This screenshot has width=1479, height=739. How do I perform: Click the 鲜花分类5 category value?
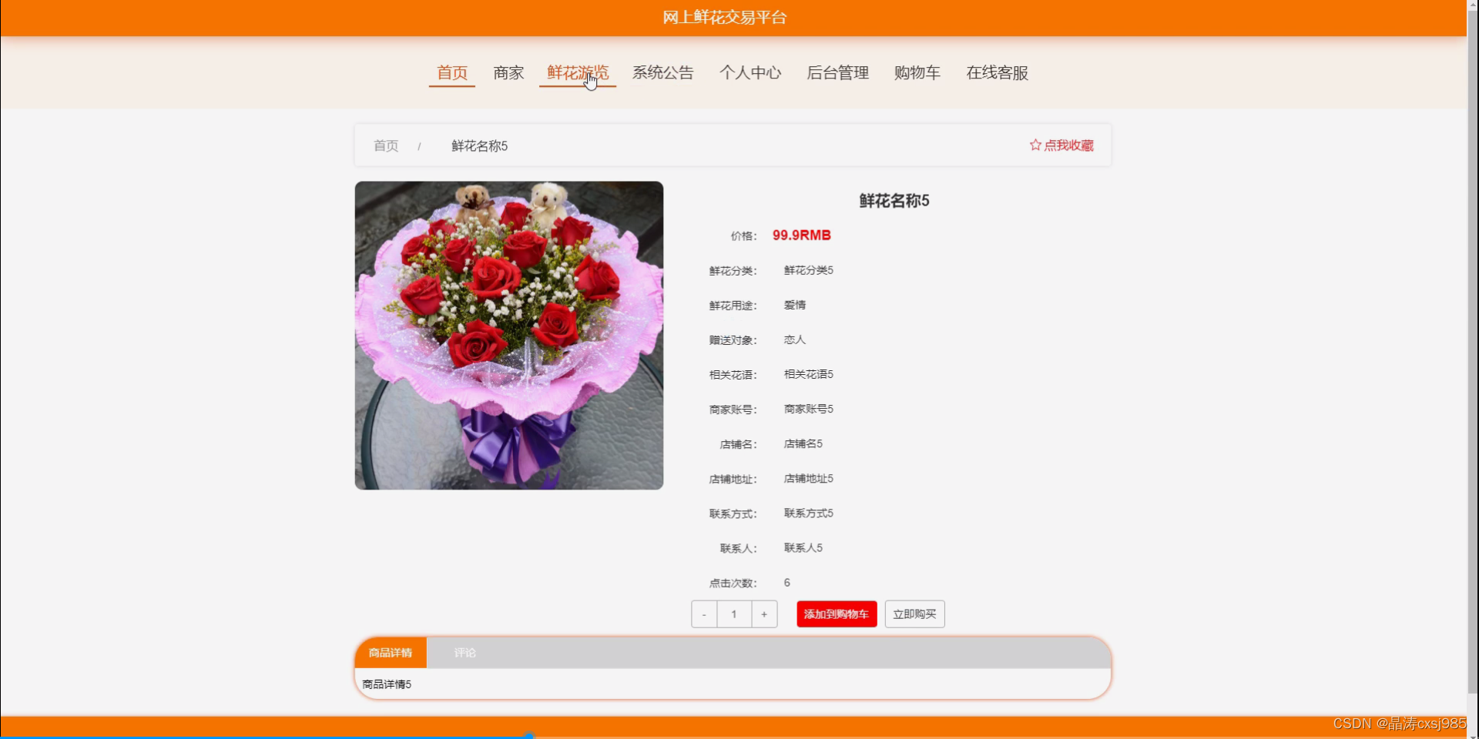(809, 270)
